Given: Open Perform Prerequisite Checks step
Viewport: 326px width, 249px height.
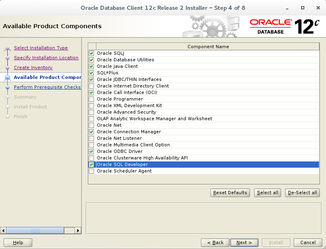Looking at the screenshot, I should click(x=47, y=87).
